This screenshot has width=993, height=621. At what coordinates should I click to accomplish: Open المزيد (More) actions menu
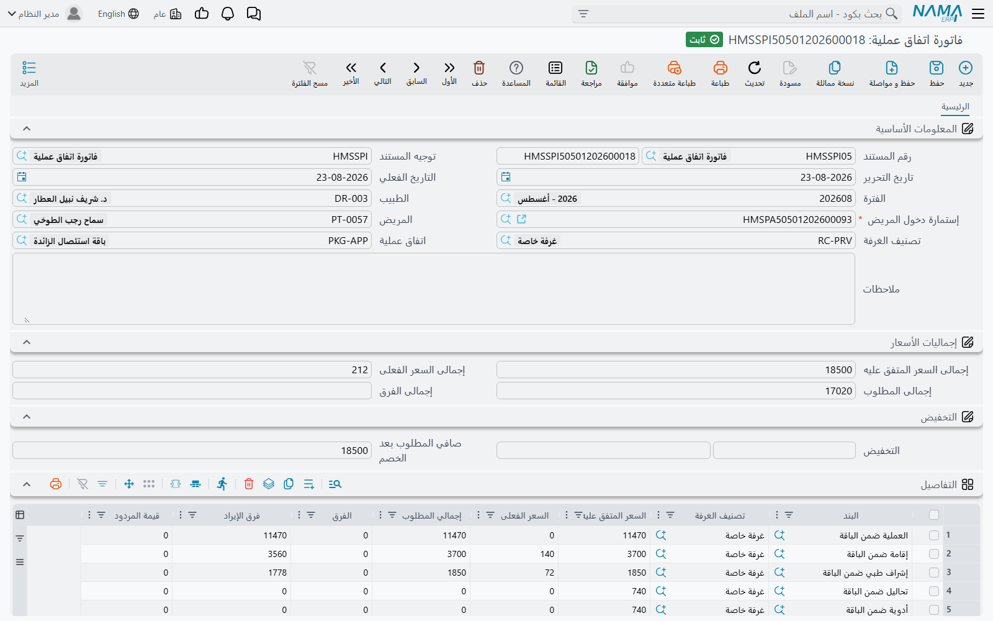tap(29, 73)
